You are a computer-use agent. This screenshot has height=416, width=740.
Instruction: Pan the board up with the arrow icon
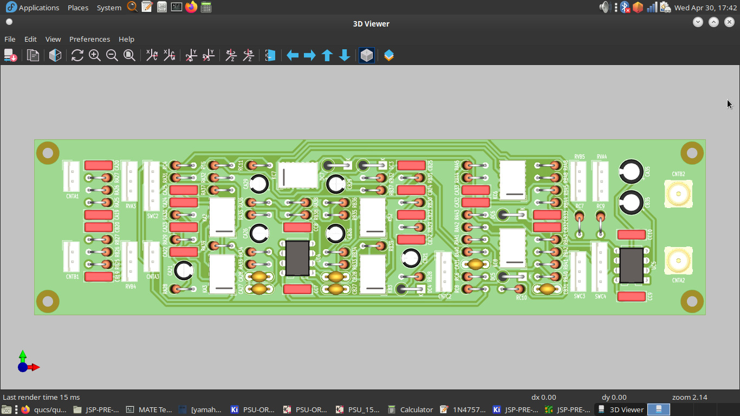(327, 55)
